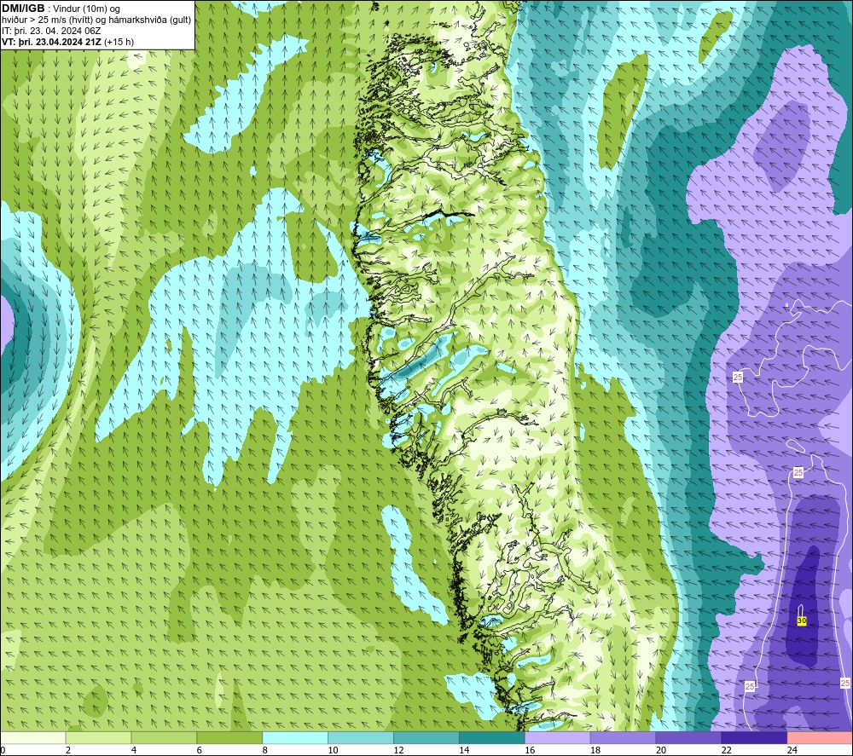Click the 'Vindur (10m) og' legend text
Screen dimensions: 853x756
coord(86,9)
